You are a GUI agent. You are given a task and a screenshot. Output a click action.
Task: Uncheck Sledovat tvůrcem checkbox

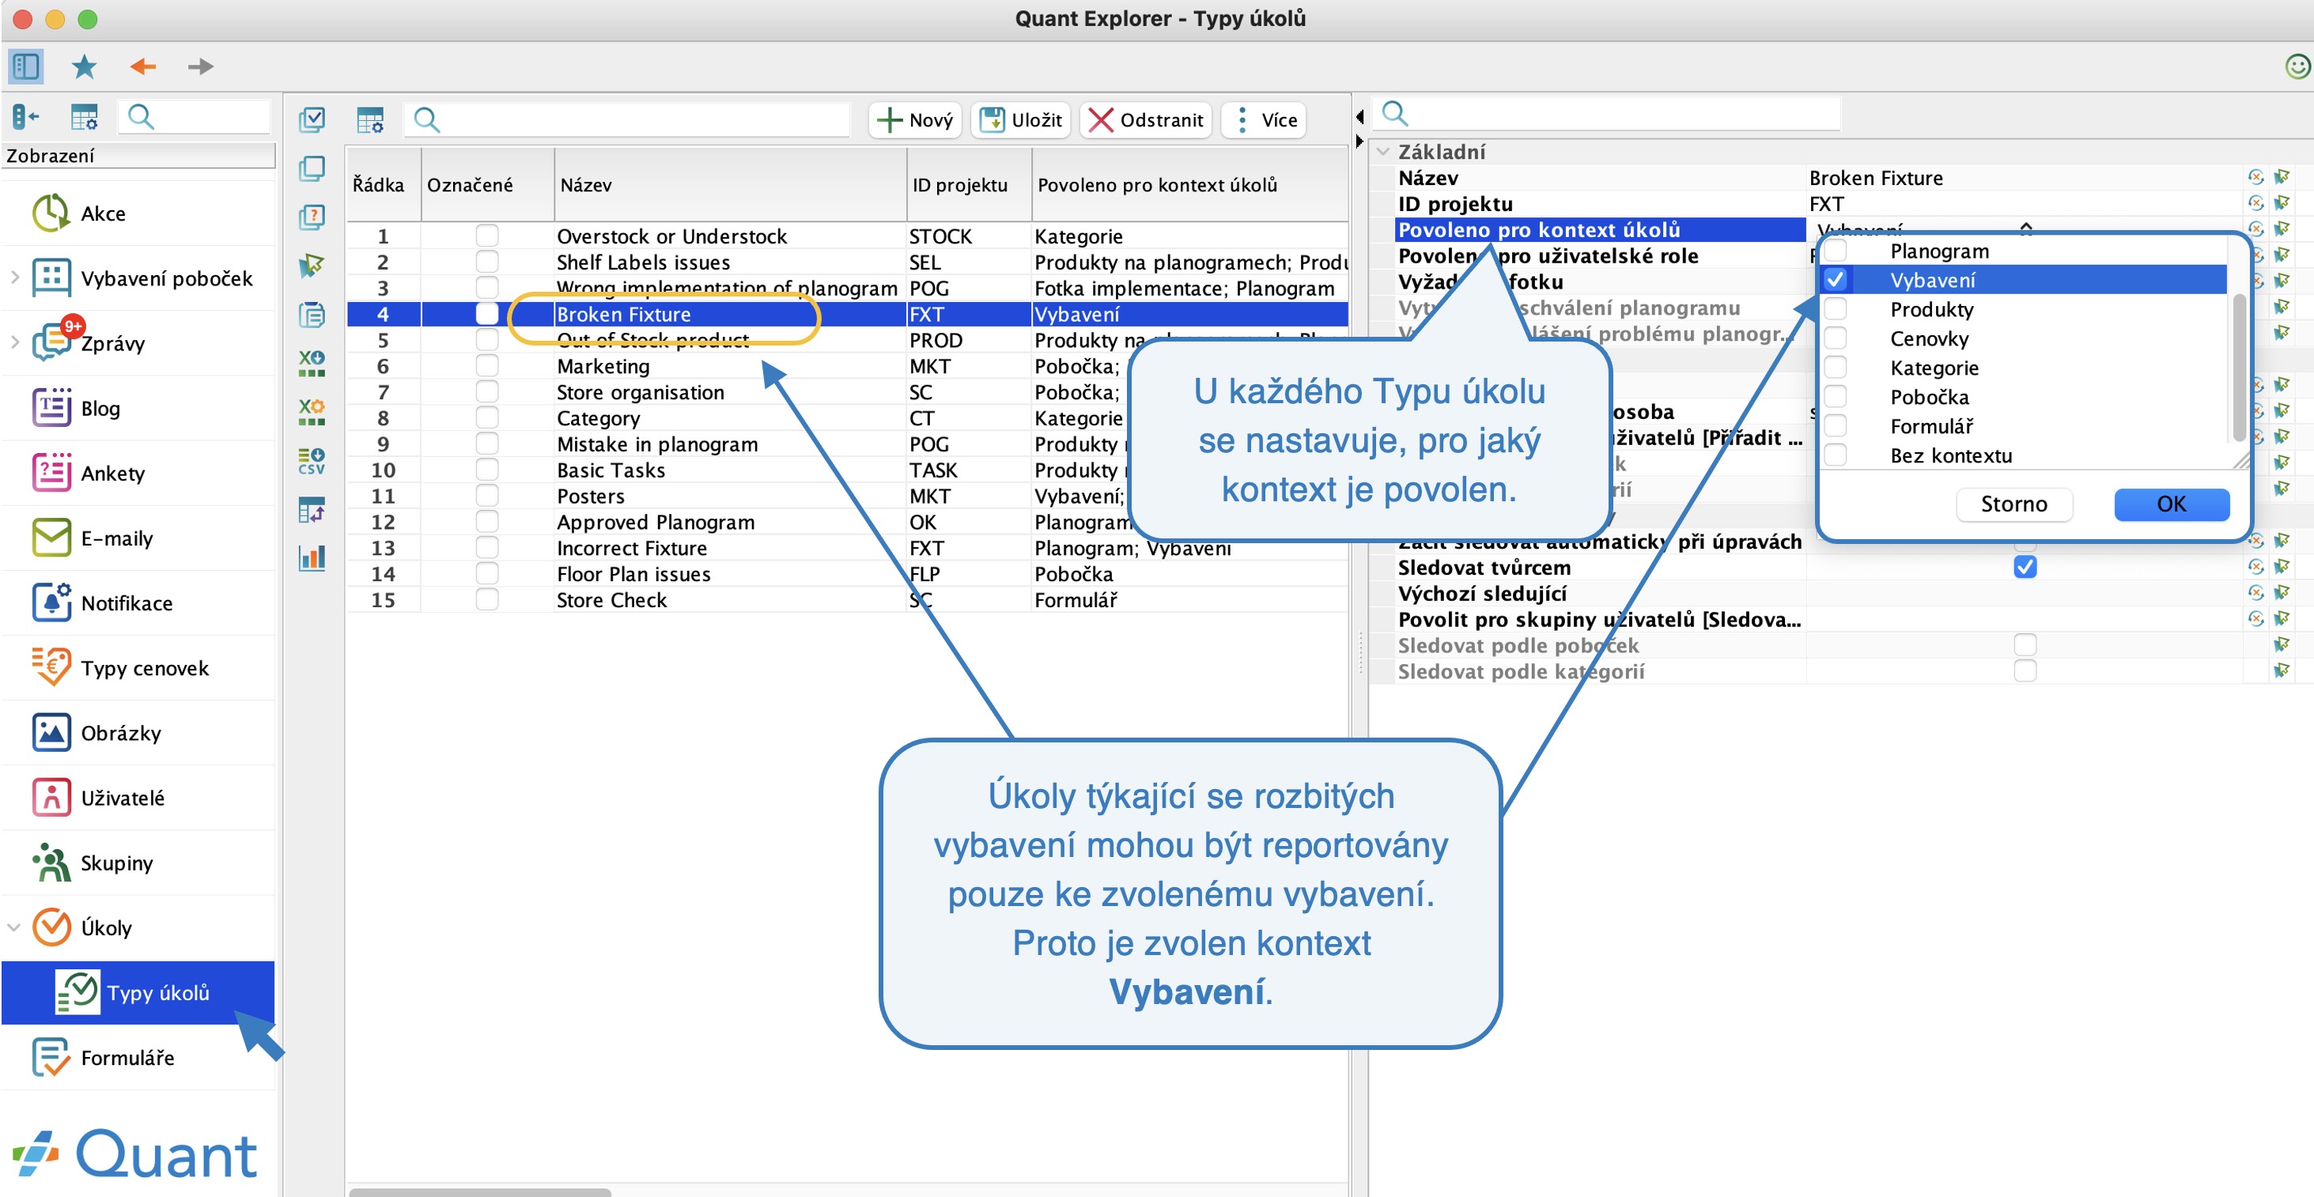(x=2025, y=568)
